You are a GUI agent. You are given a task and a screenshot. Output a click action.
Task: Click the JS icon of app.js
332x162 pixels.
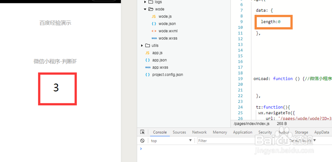coord(147,53)
